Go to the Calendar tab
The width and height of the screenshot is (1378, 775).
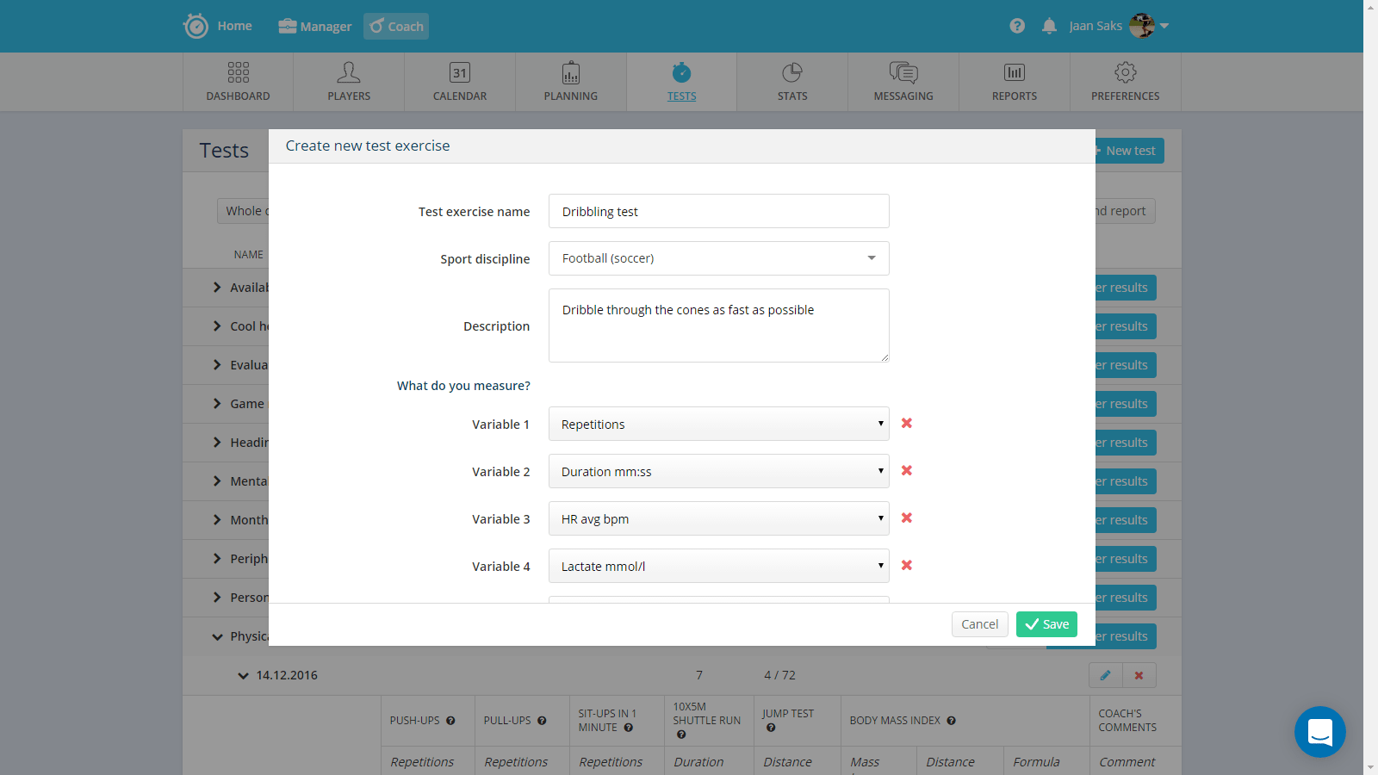point(460,82)
